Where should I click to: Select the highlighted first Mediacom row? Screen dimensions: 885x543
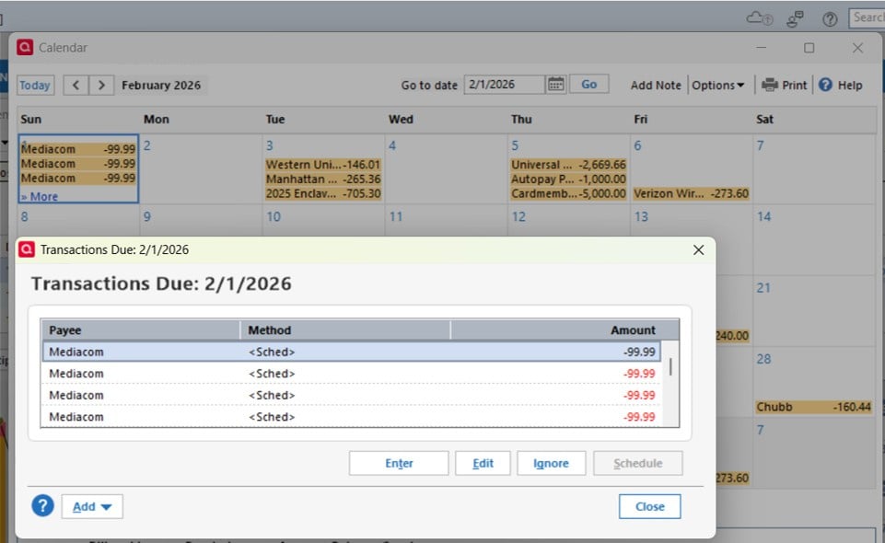click(x=352, y=352)
